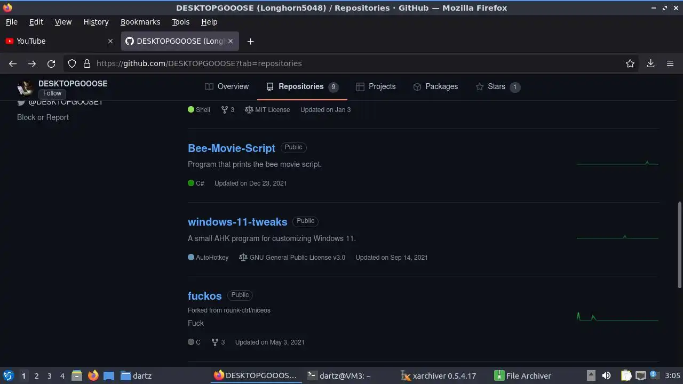Open the Help menu
Image resolution: width=683 pixels, height=384 pixels.
209,22
